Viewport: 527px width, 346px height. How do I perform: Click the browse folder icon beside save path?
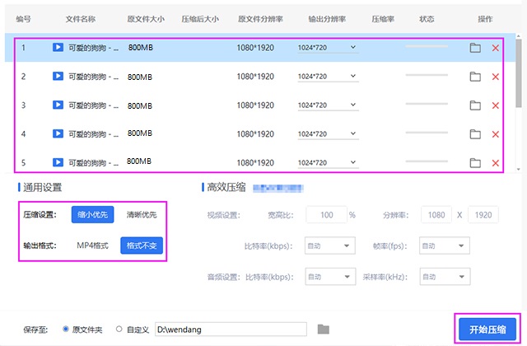[x=324, y=330]
